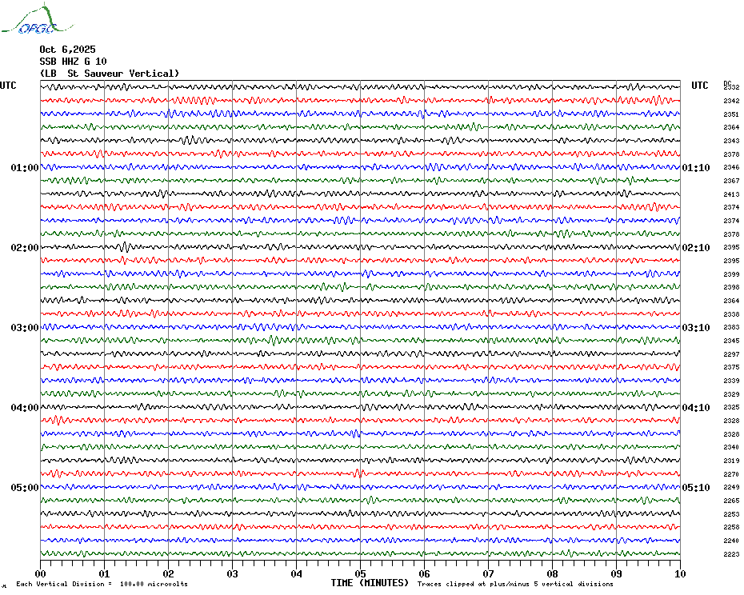Click the DC value 2258
Image resolution: width=744 pixels, height=595 pixels.
731,527
